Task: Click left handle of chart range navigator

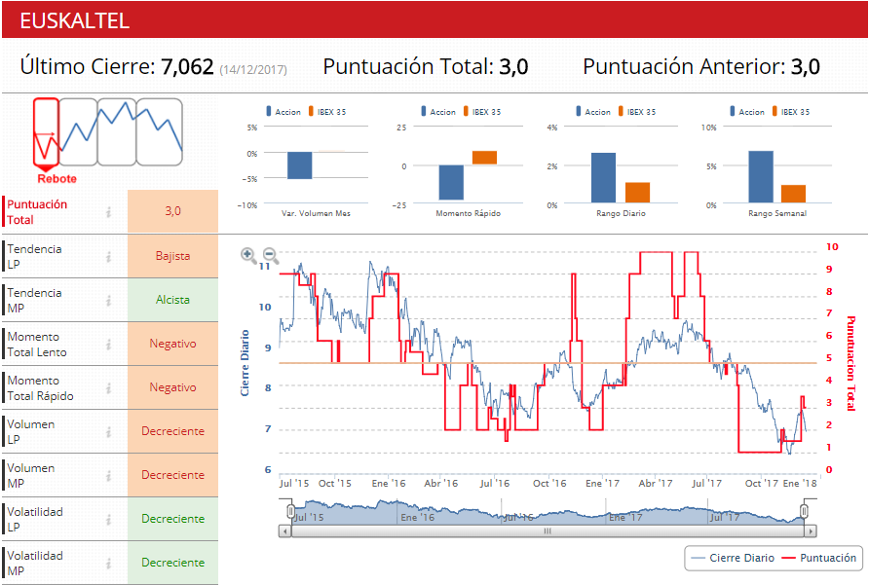Action: pos(290,511)
